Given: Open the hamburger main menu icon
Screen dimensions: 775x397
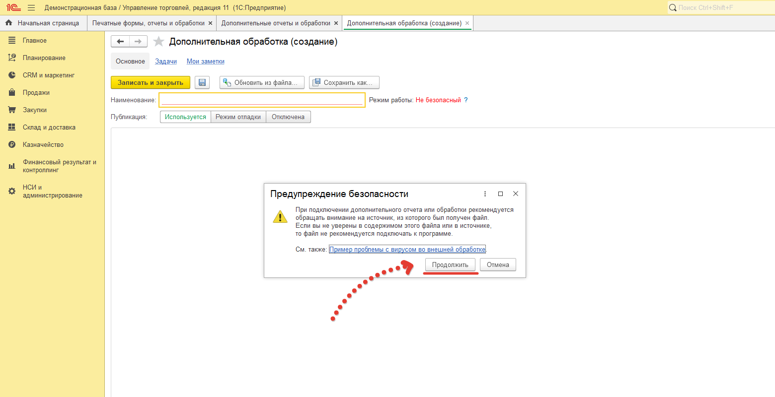Looking at the screenshot, I should pos(31,7).
